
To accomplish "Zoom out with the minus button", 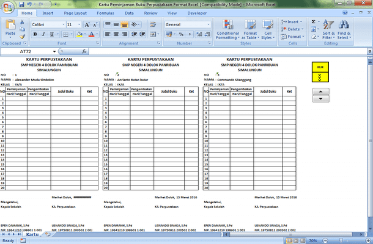I will [325, 241].
